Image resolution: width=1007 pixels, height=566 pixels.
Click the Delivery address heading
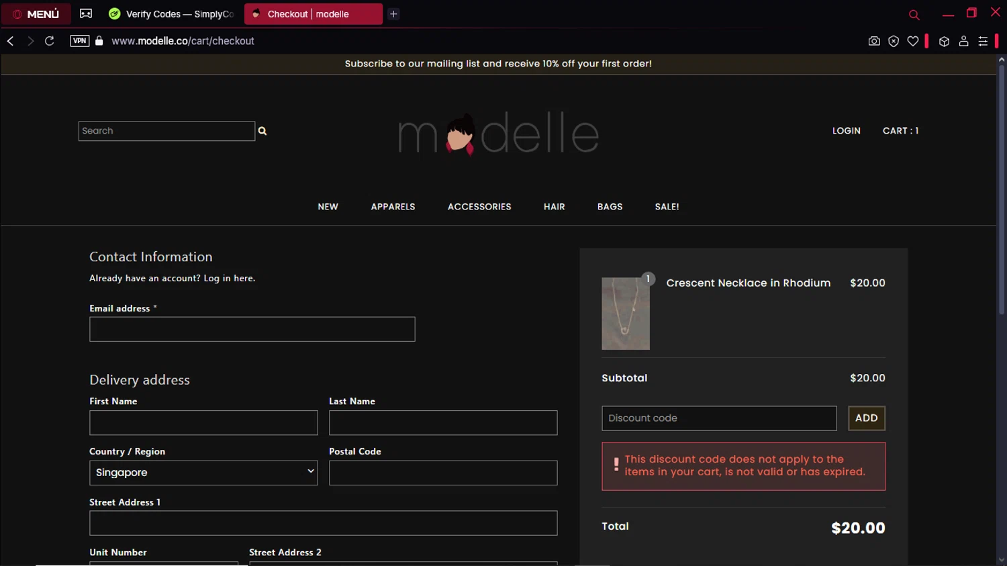140,380
